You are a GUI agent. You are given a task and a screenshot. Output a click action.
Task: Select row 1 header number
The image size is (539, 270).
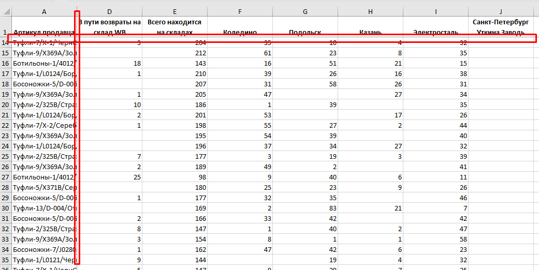coord(6,27)
